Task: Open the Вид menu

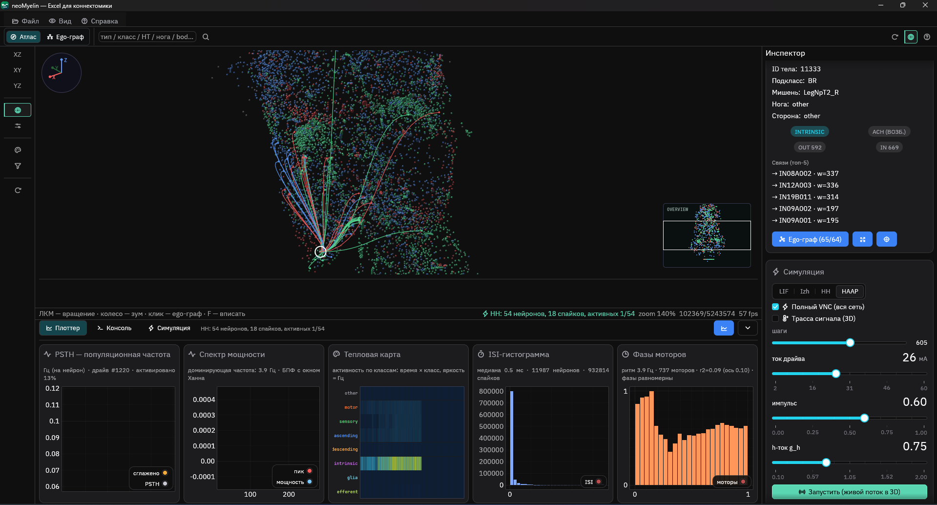Action: (60, 21)
